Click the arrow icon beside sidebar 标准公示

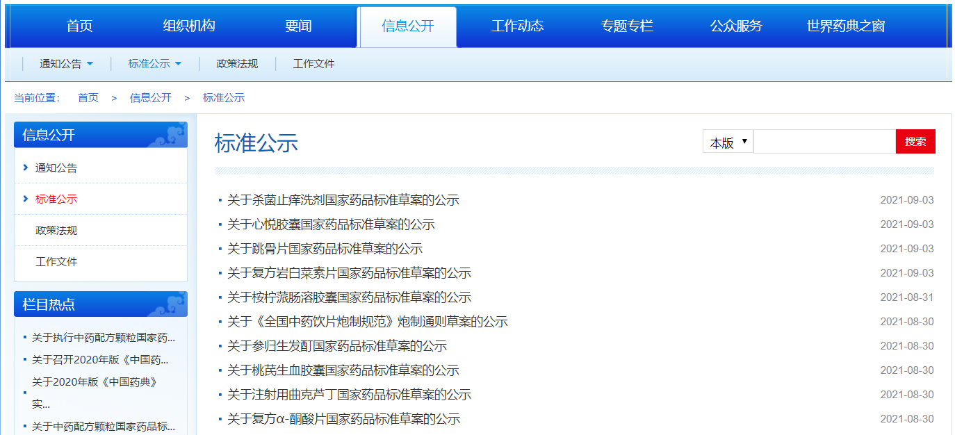click(x=26, y=199)
